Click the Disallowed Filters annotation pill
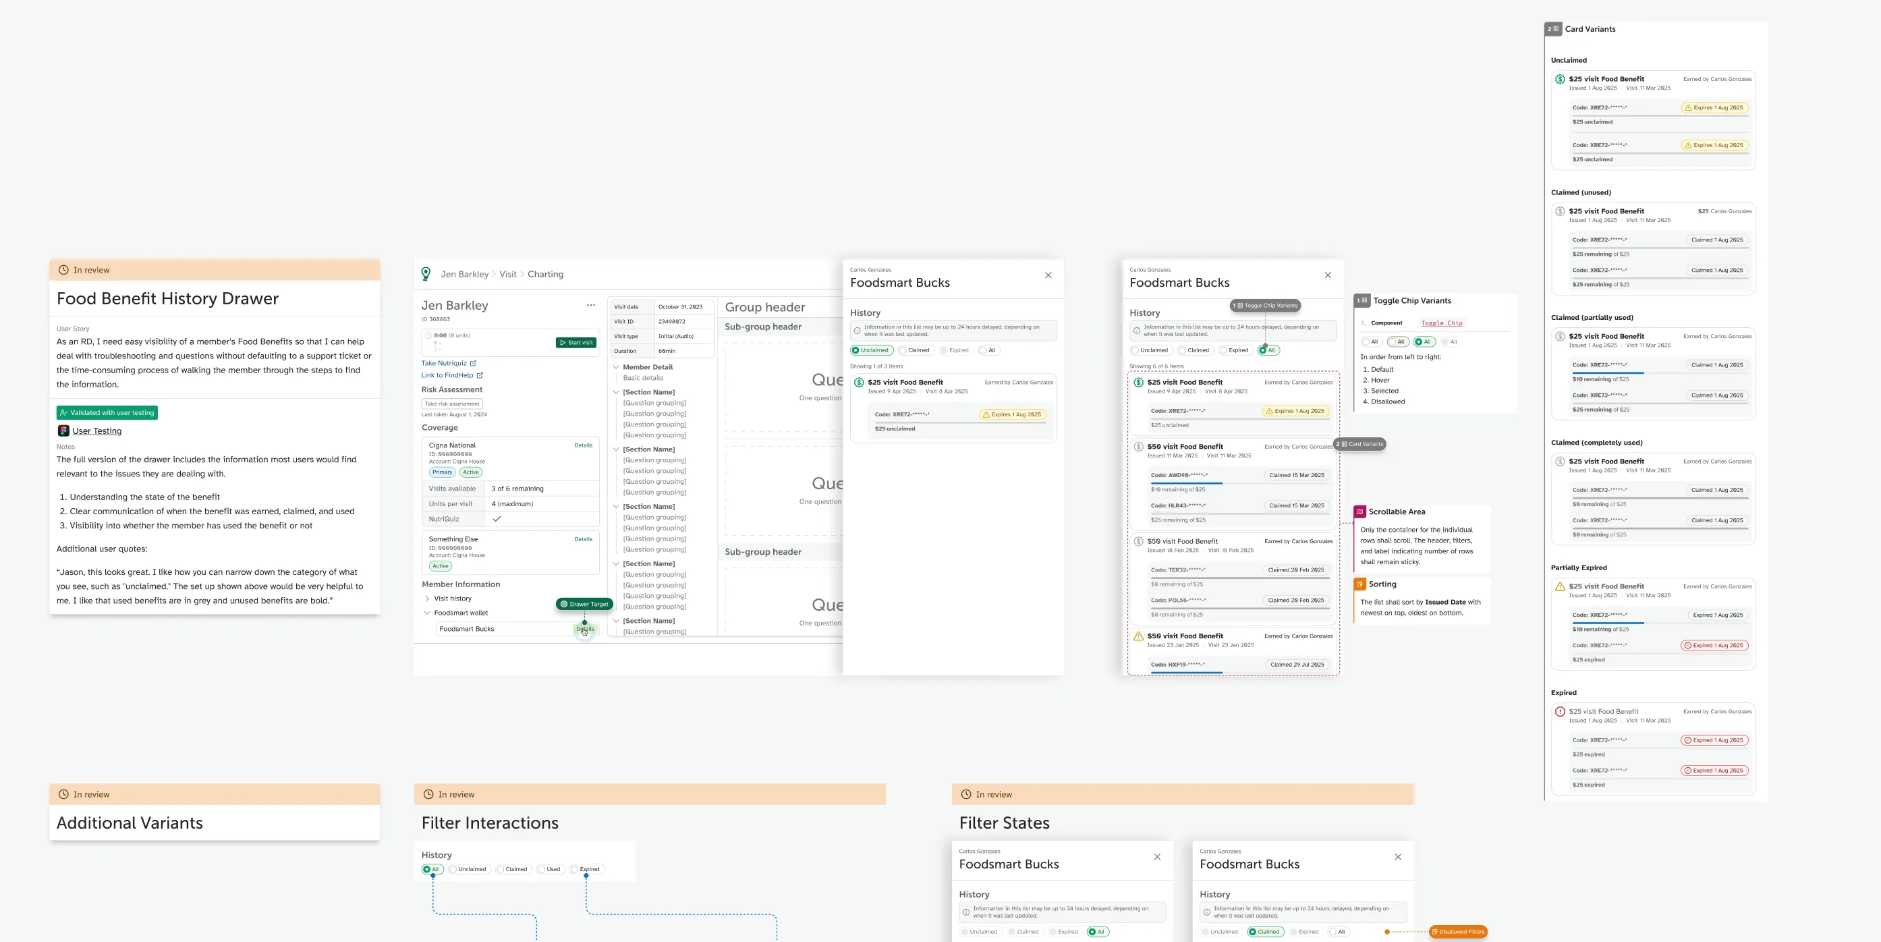 coord(1457,932)
